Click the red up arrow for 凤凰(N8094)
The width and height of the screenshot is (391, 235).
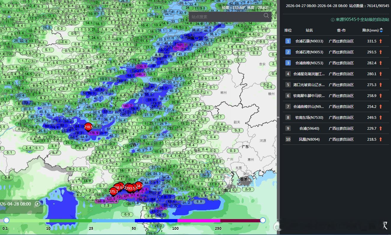pyautogui.click(x=381, y=139)
